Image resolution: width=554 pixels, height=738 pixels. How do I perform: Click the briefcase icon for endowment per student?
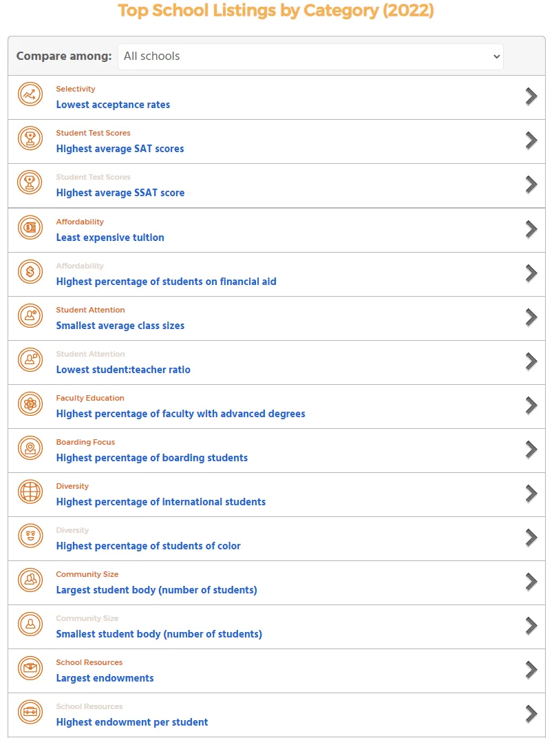[x=30, y=713]
